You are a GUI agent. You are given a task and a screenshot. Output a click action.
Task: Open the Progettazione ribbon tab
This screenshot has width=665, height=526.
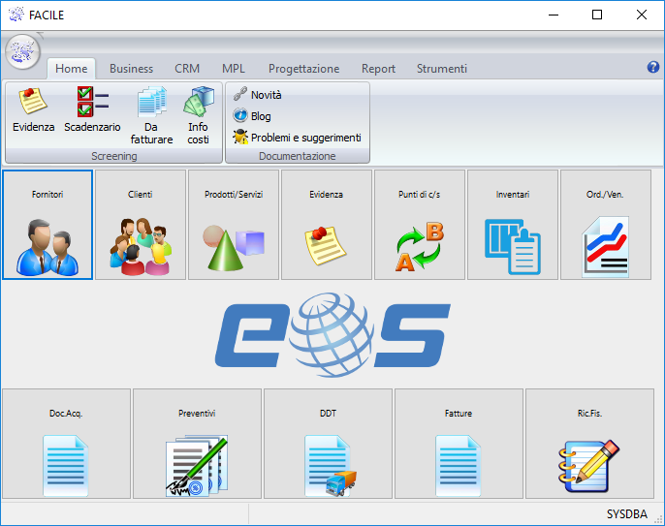click(x=303, y=69)
